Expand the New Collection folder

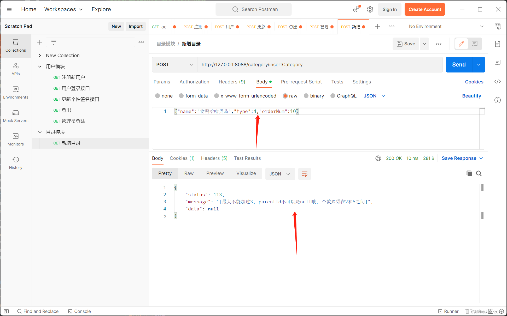tap(40, 56)
